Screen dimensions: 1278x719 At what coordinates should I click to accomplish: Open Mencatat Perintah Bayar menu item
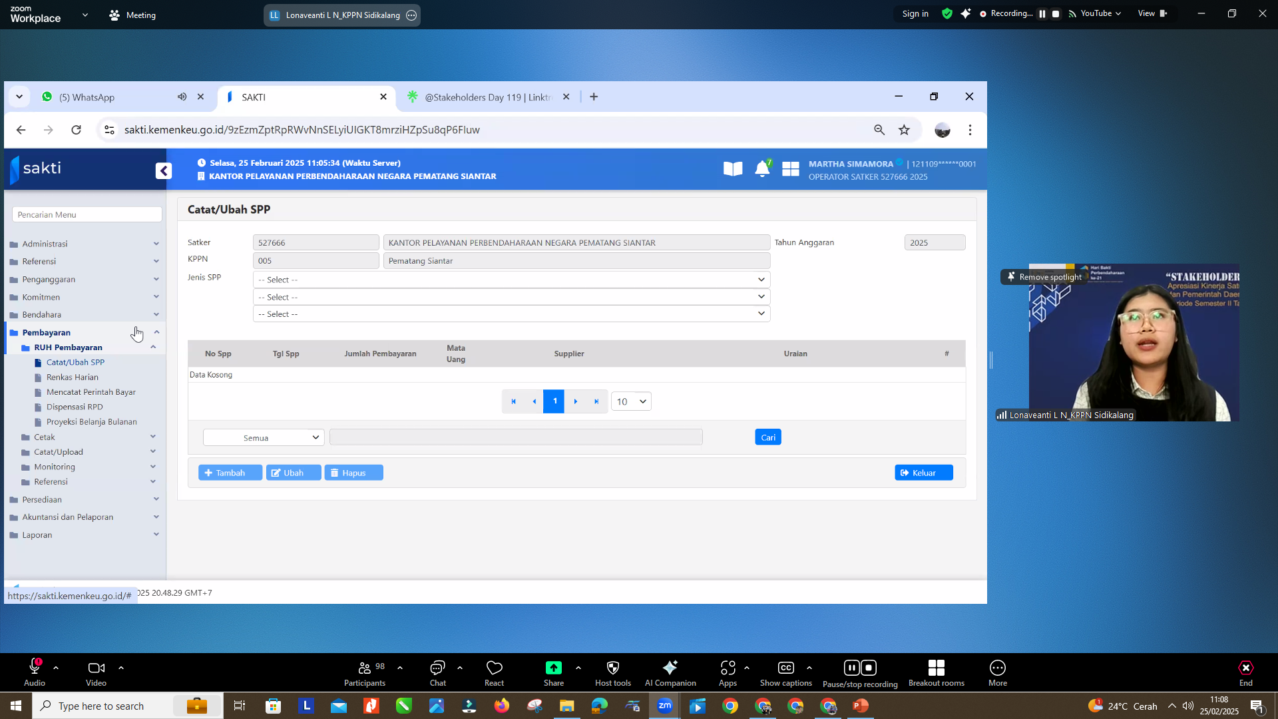[x=91, y=392]
